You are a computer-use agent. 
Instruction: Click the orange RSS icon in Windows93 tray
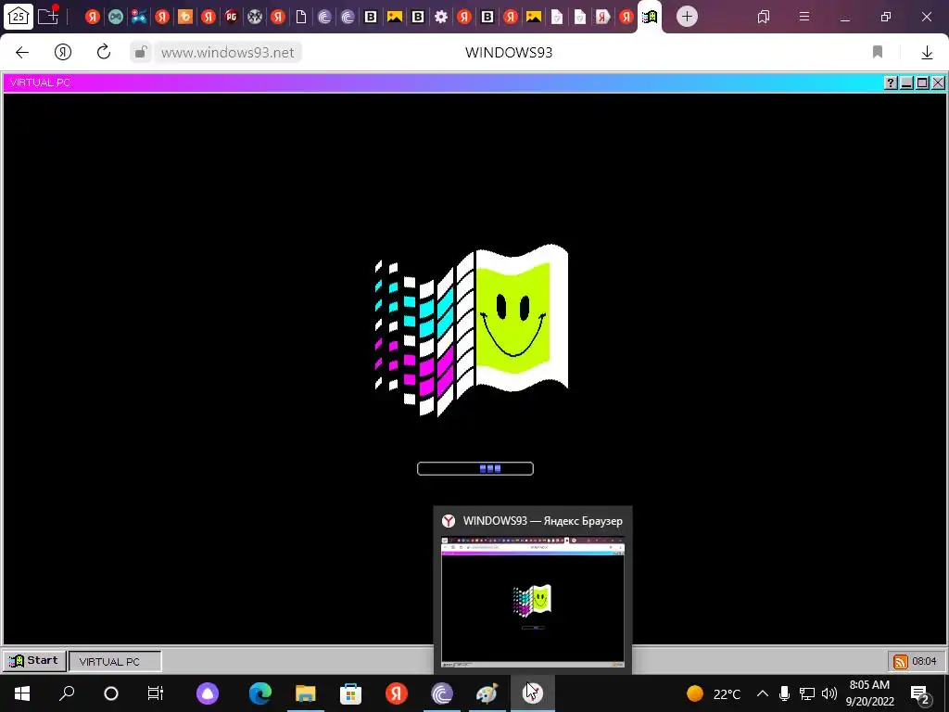(x=901, y=662)
